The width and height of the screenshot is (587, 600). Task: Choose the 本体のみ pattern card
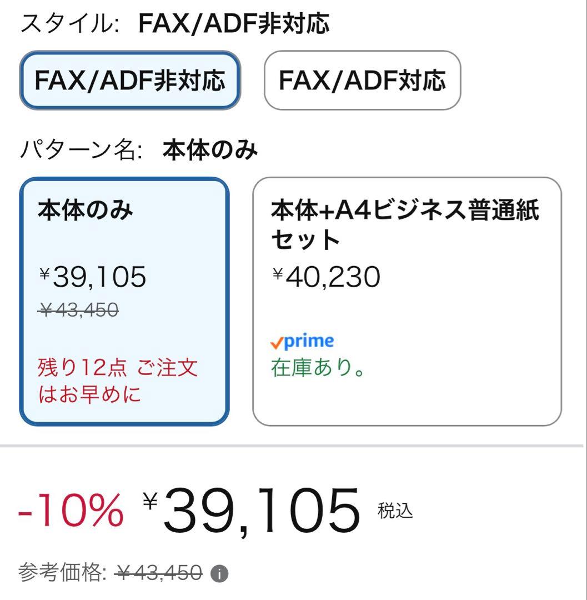point(125,300)
